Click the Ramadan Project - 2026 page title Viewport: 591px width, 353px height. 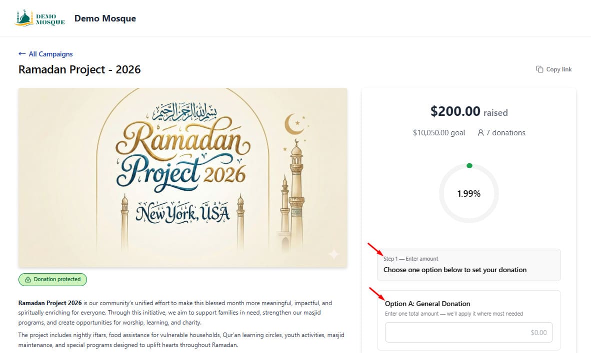(x=79, y=69)
